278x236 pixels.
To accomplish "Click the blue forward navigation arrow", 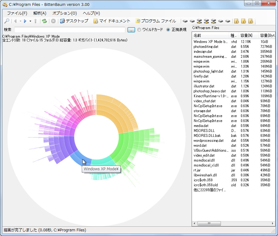I will pyautogui.click(x=25, y=21).
